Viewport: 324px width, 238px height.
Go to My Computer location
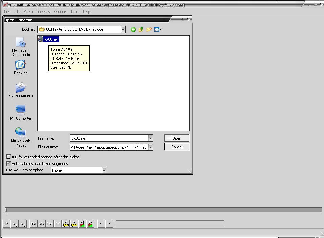pos(21,113)
